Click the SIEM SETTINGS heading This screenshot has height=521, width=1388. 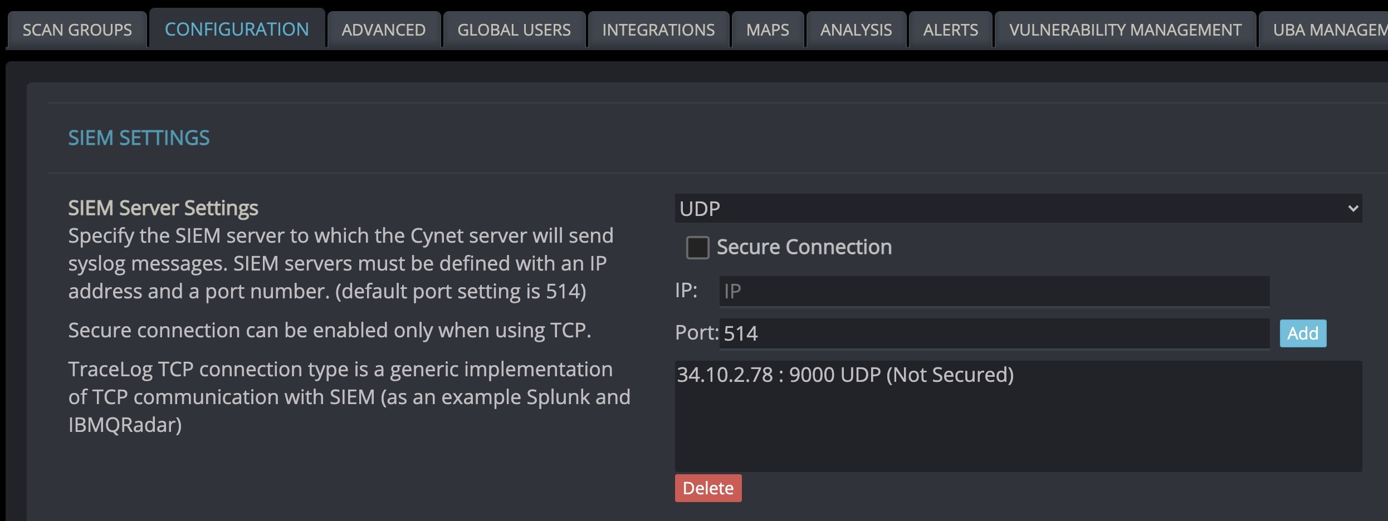tap(139, 137)
